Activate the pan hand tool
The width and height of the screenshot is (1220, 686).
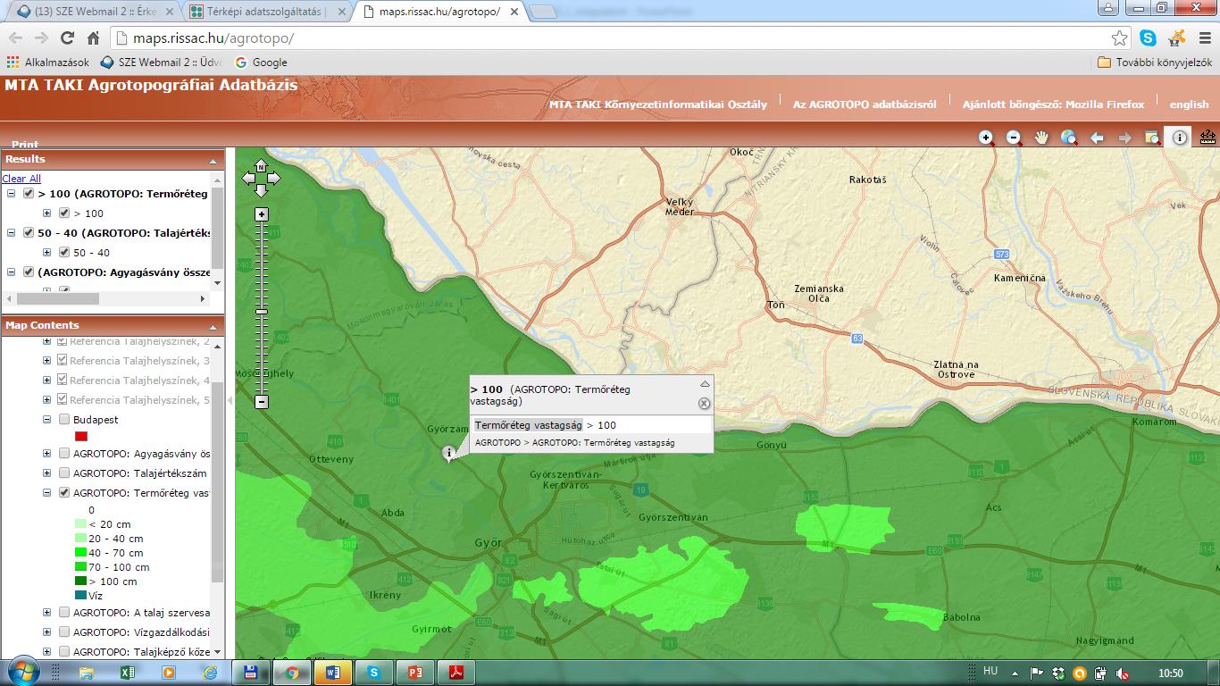[x=1041, y=138]
